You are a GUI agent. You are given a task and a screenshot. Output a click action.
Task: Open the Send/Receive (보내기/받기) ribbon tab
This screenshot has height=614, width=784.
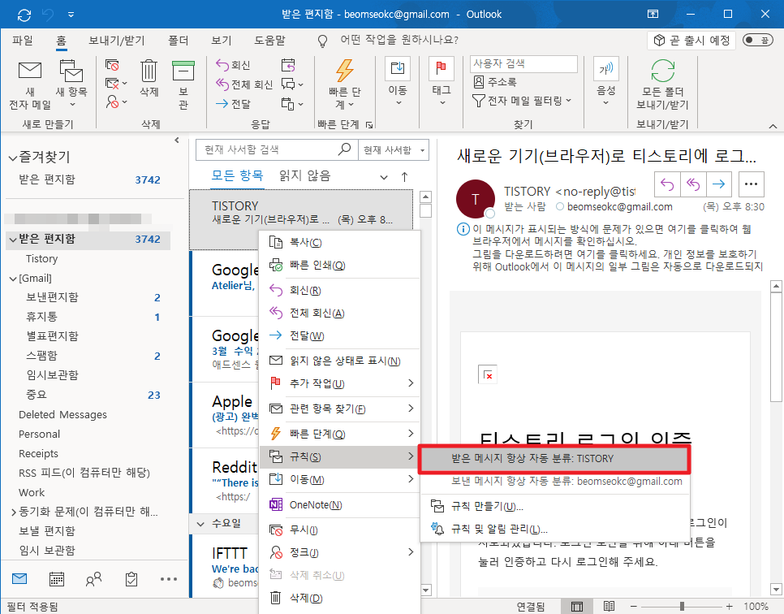pyautogui.click(x=117, y=40)
